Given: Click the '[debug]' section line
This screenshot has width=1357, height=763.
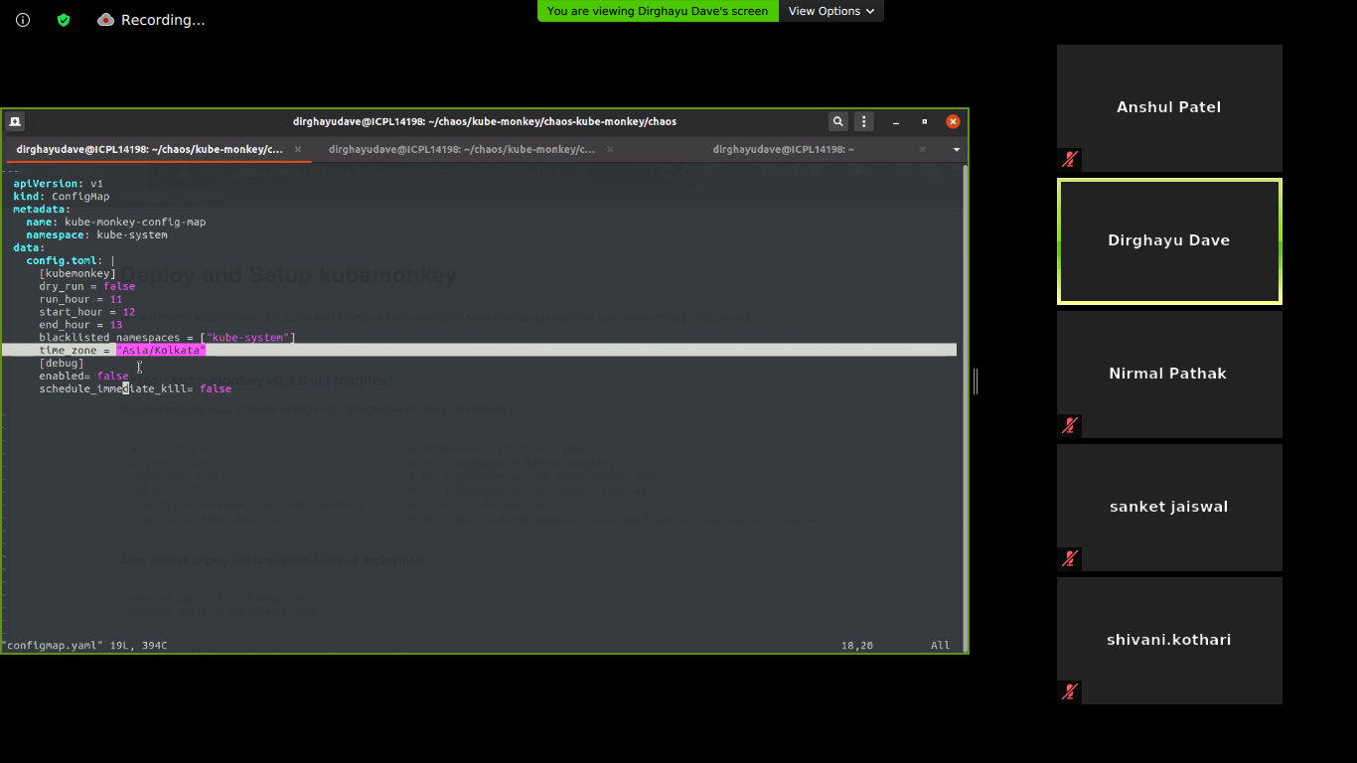Looking at the screenshot, I should 62,364.
